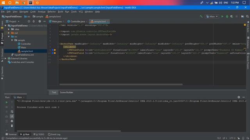This screenshot has width=250, height=140.
Task: Open Windows notification center icon
Action: click(244, 3)
